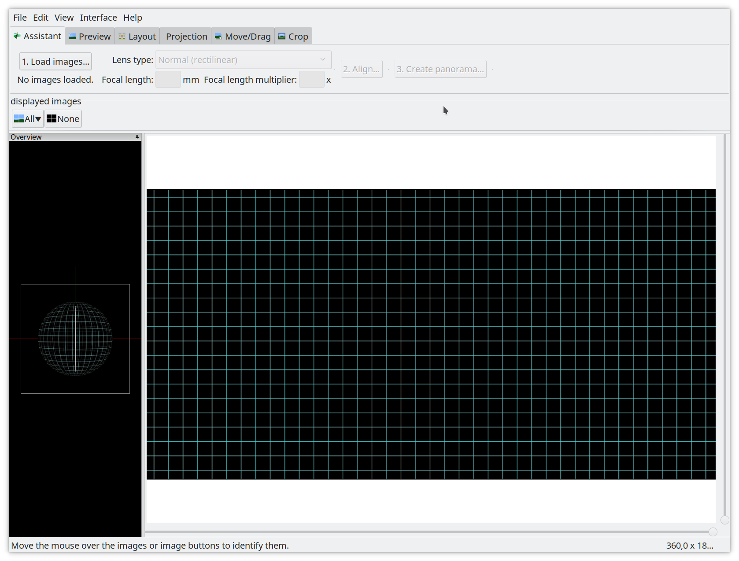The image size is (739, 561).
Task: Click the Overview panel title bar
Action: [75, 137]
